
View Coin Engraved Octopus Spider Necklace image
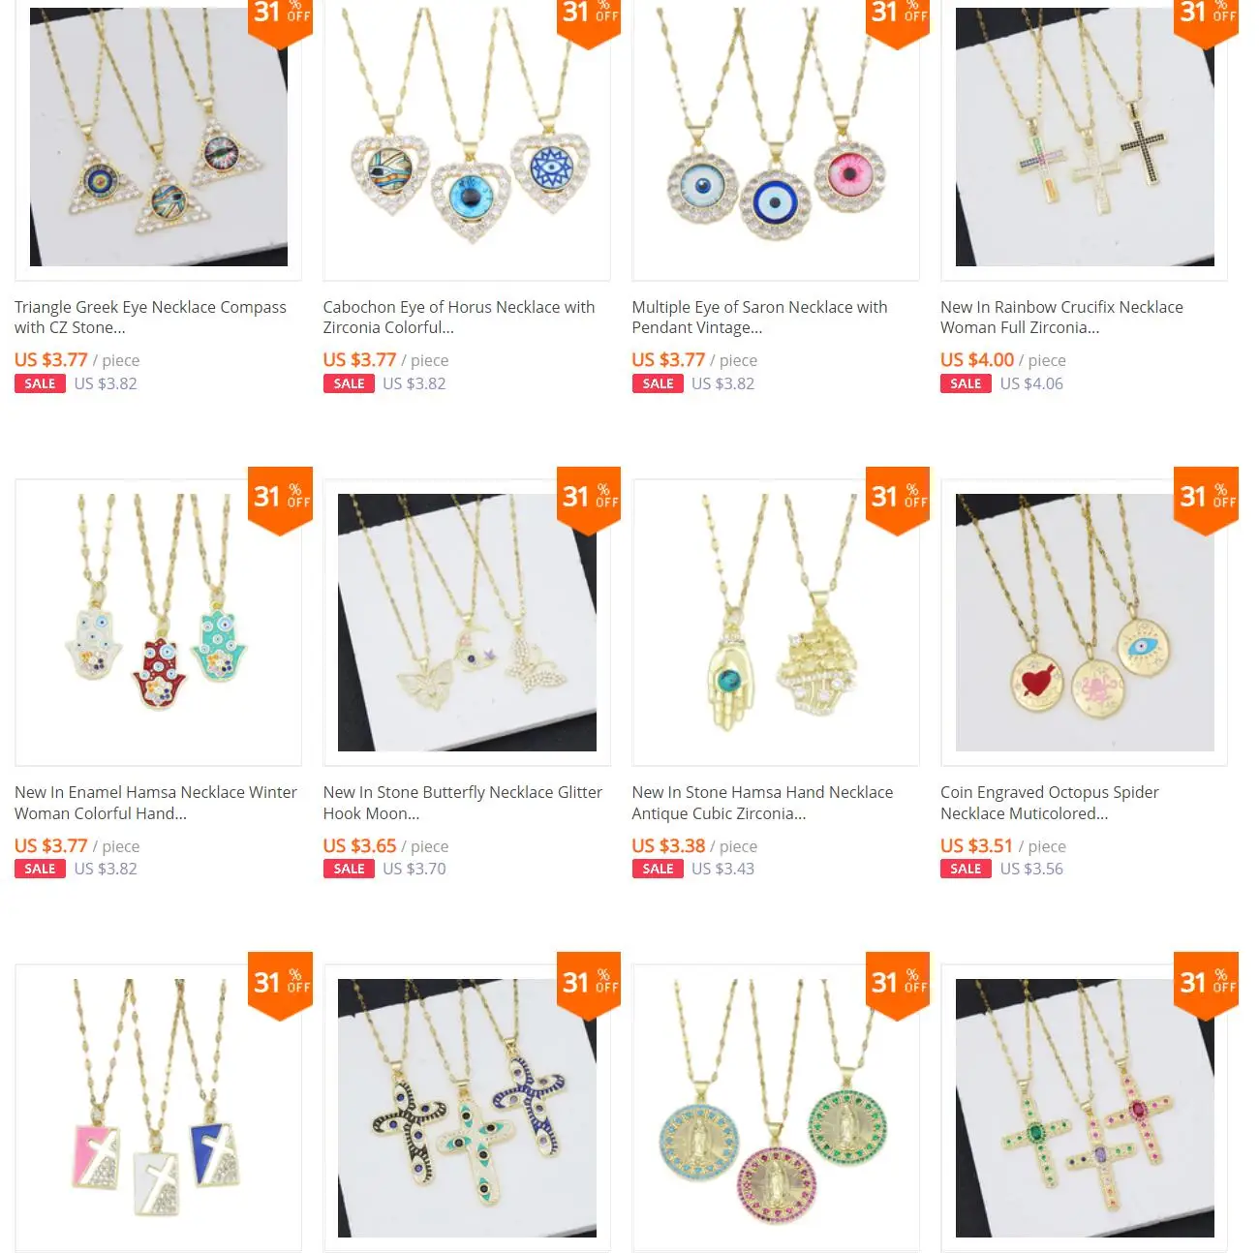click(1084, 622)
